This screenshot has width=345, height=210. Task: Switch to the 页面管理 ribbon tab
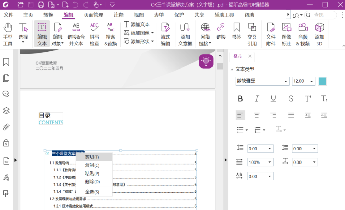click(x=93, y=15)
